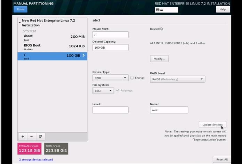Click the Desired Capacity input field
The width and height of the screenshot is (242, 164).
(110, 48)
